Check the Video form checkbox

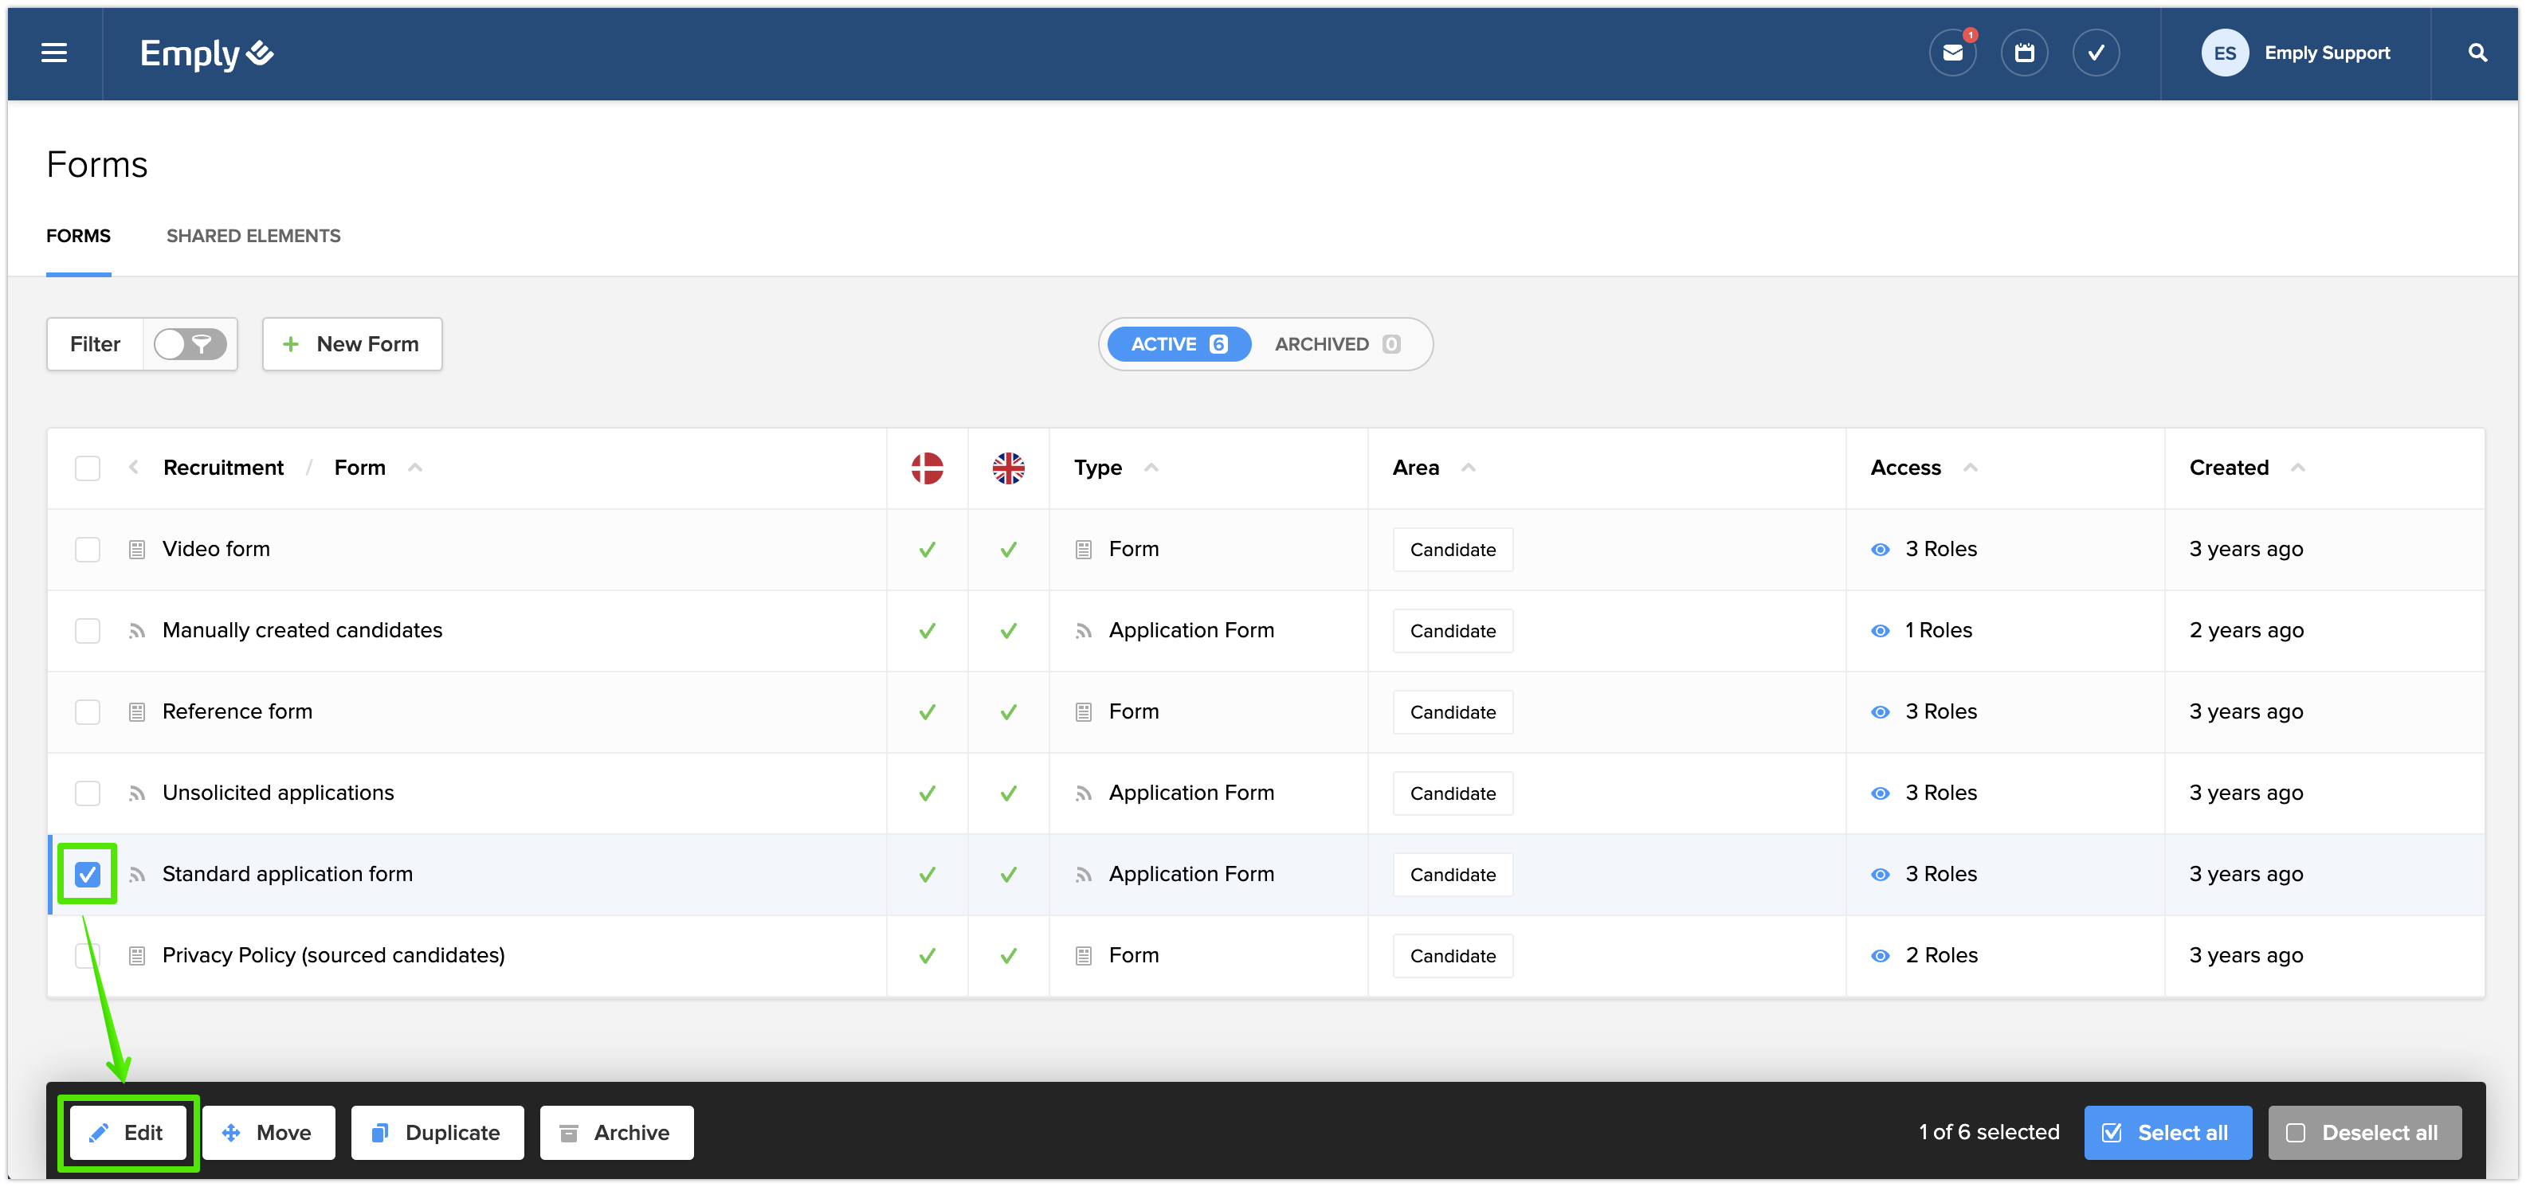tap(88, 549)
